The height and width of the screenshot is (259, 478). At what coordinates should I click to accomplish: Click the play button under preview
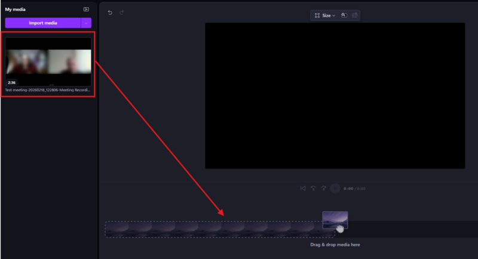335,189
